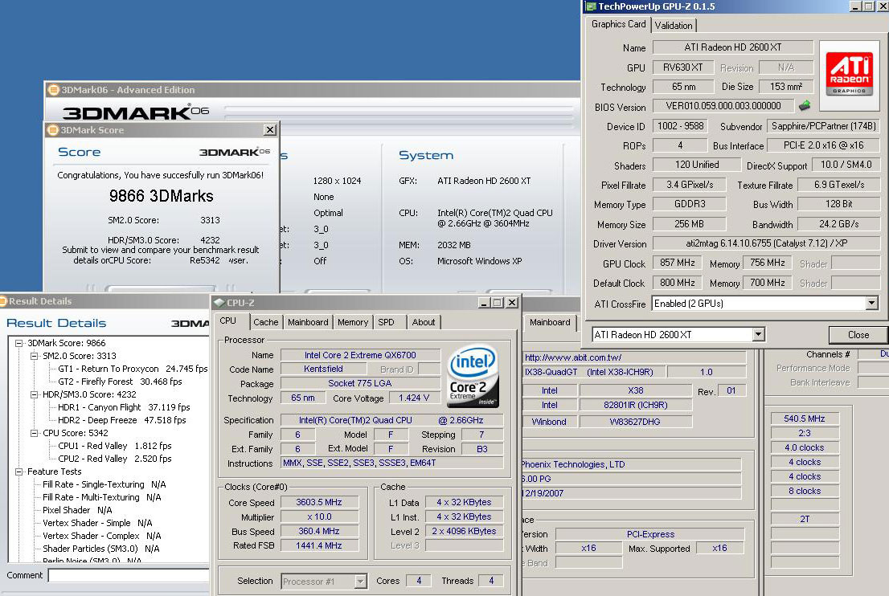The image size is (889, 596).
Task: Click the Intel Core 2 Extreme QX6700 name
Action: 360,355
